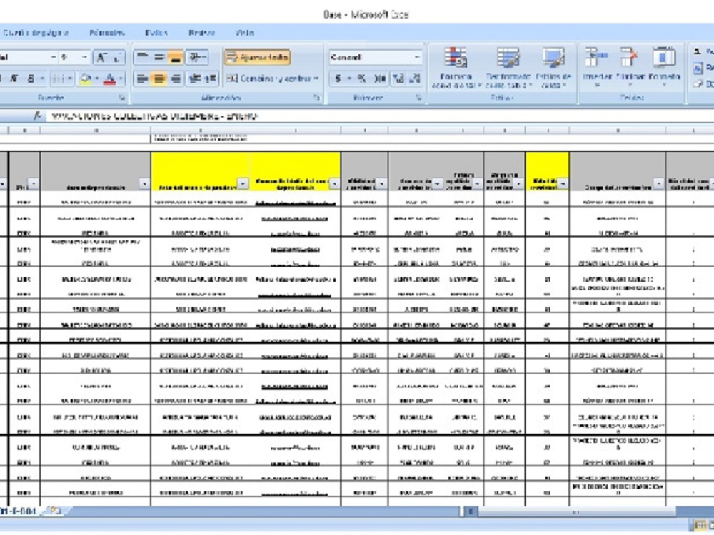
Task: Click into the formula bar text
Action: coord(155,116)
